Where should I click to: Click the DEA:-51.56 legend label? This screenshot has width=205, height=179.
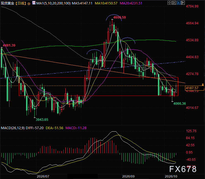(54, 128)
